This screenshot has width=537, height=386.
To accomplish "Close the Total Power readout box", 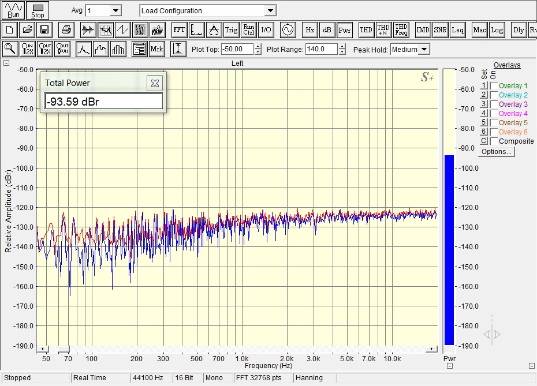I will [x=155, y=83].
